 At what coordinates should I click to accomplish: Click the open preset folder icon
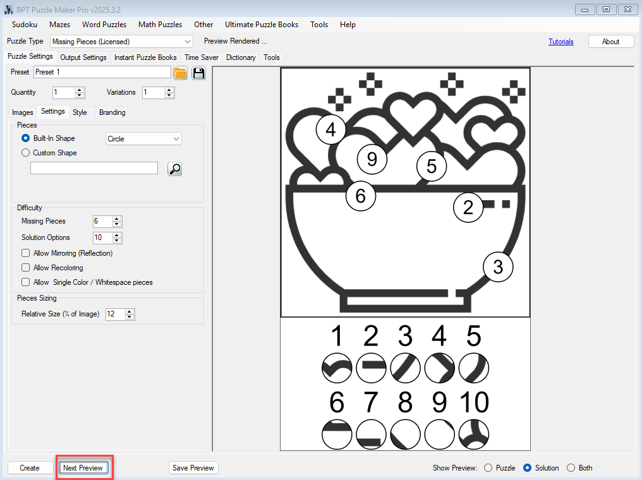pyautogui.click(x=181, y=73)
